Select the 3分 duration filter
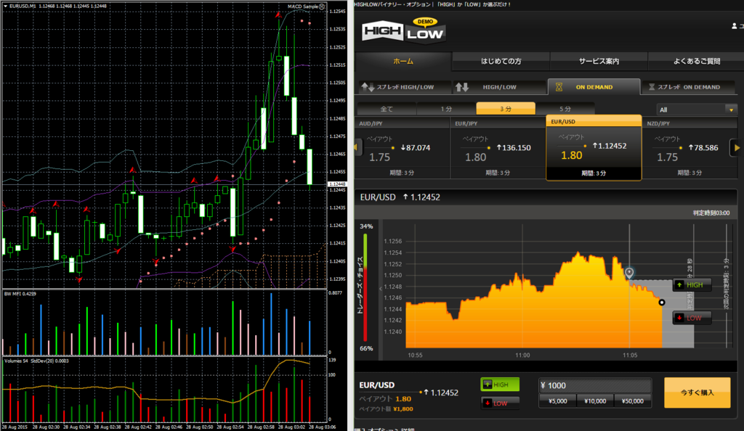744x431 pixels. (506, 108)
